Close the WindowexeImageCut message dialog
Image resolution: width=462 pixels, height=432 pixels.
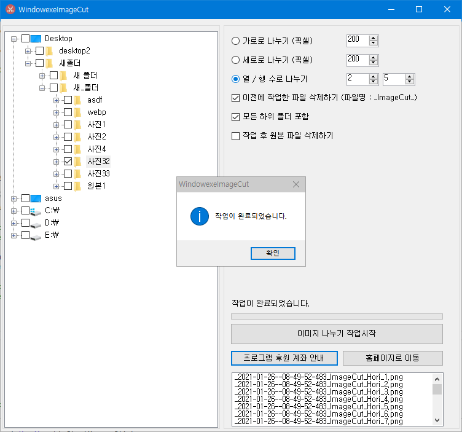point(296,184)
